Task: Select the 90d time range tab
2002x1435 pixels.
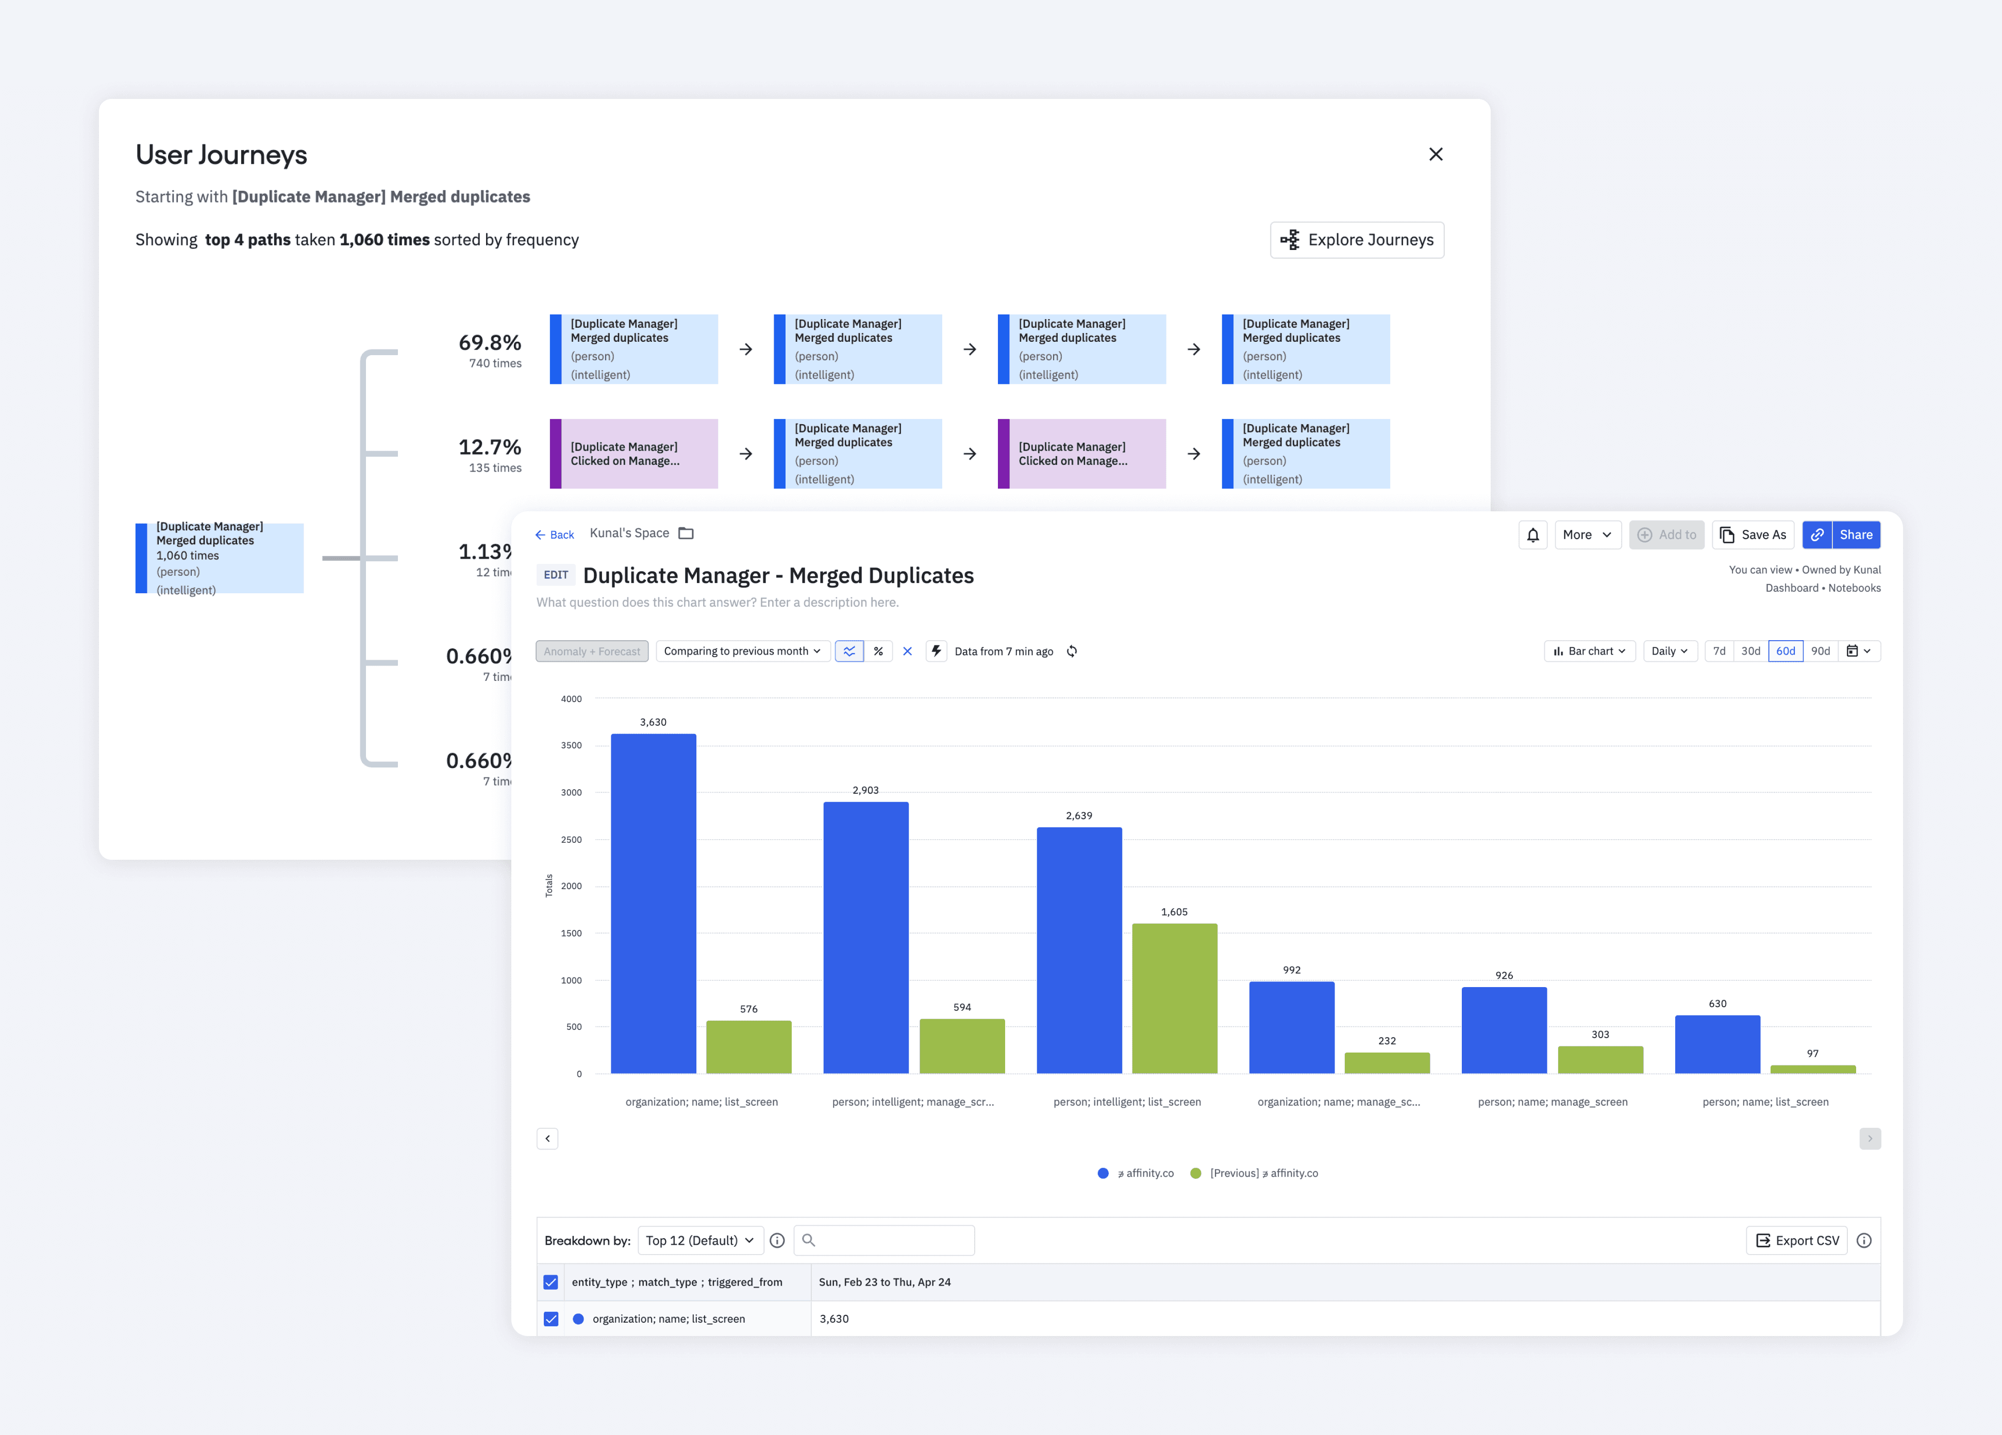Action: click(x=1820, y=652)
